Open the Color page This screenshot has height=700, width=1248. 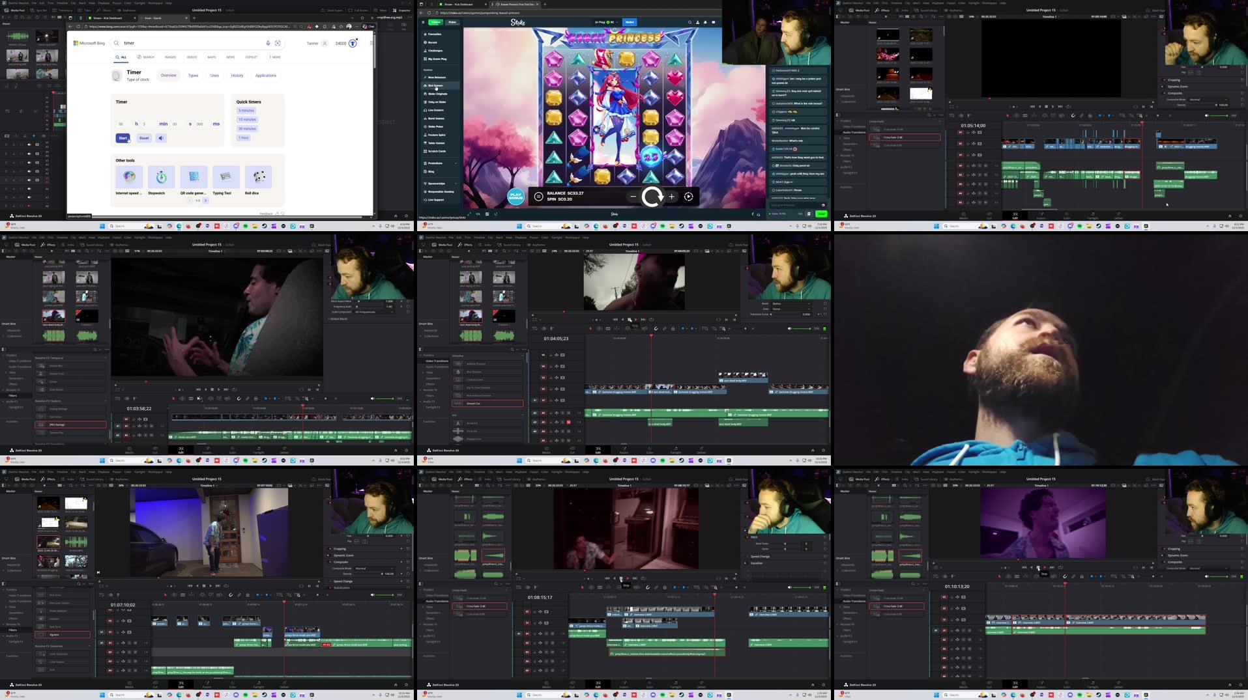[x=233, y=450]
